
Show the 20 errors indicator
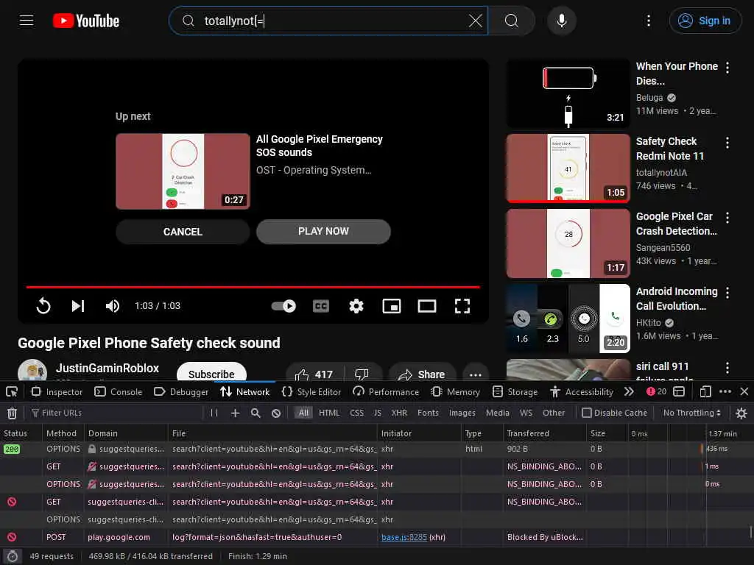656,391
